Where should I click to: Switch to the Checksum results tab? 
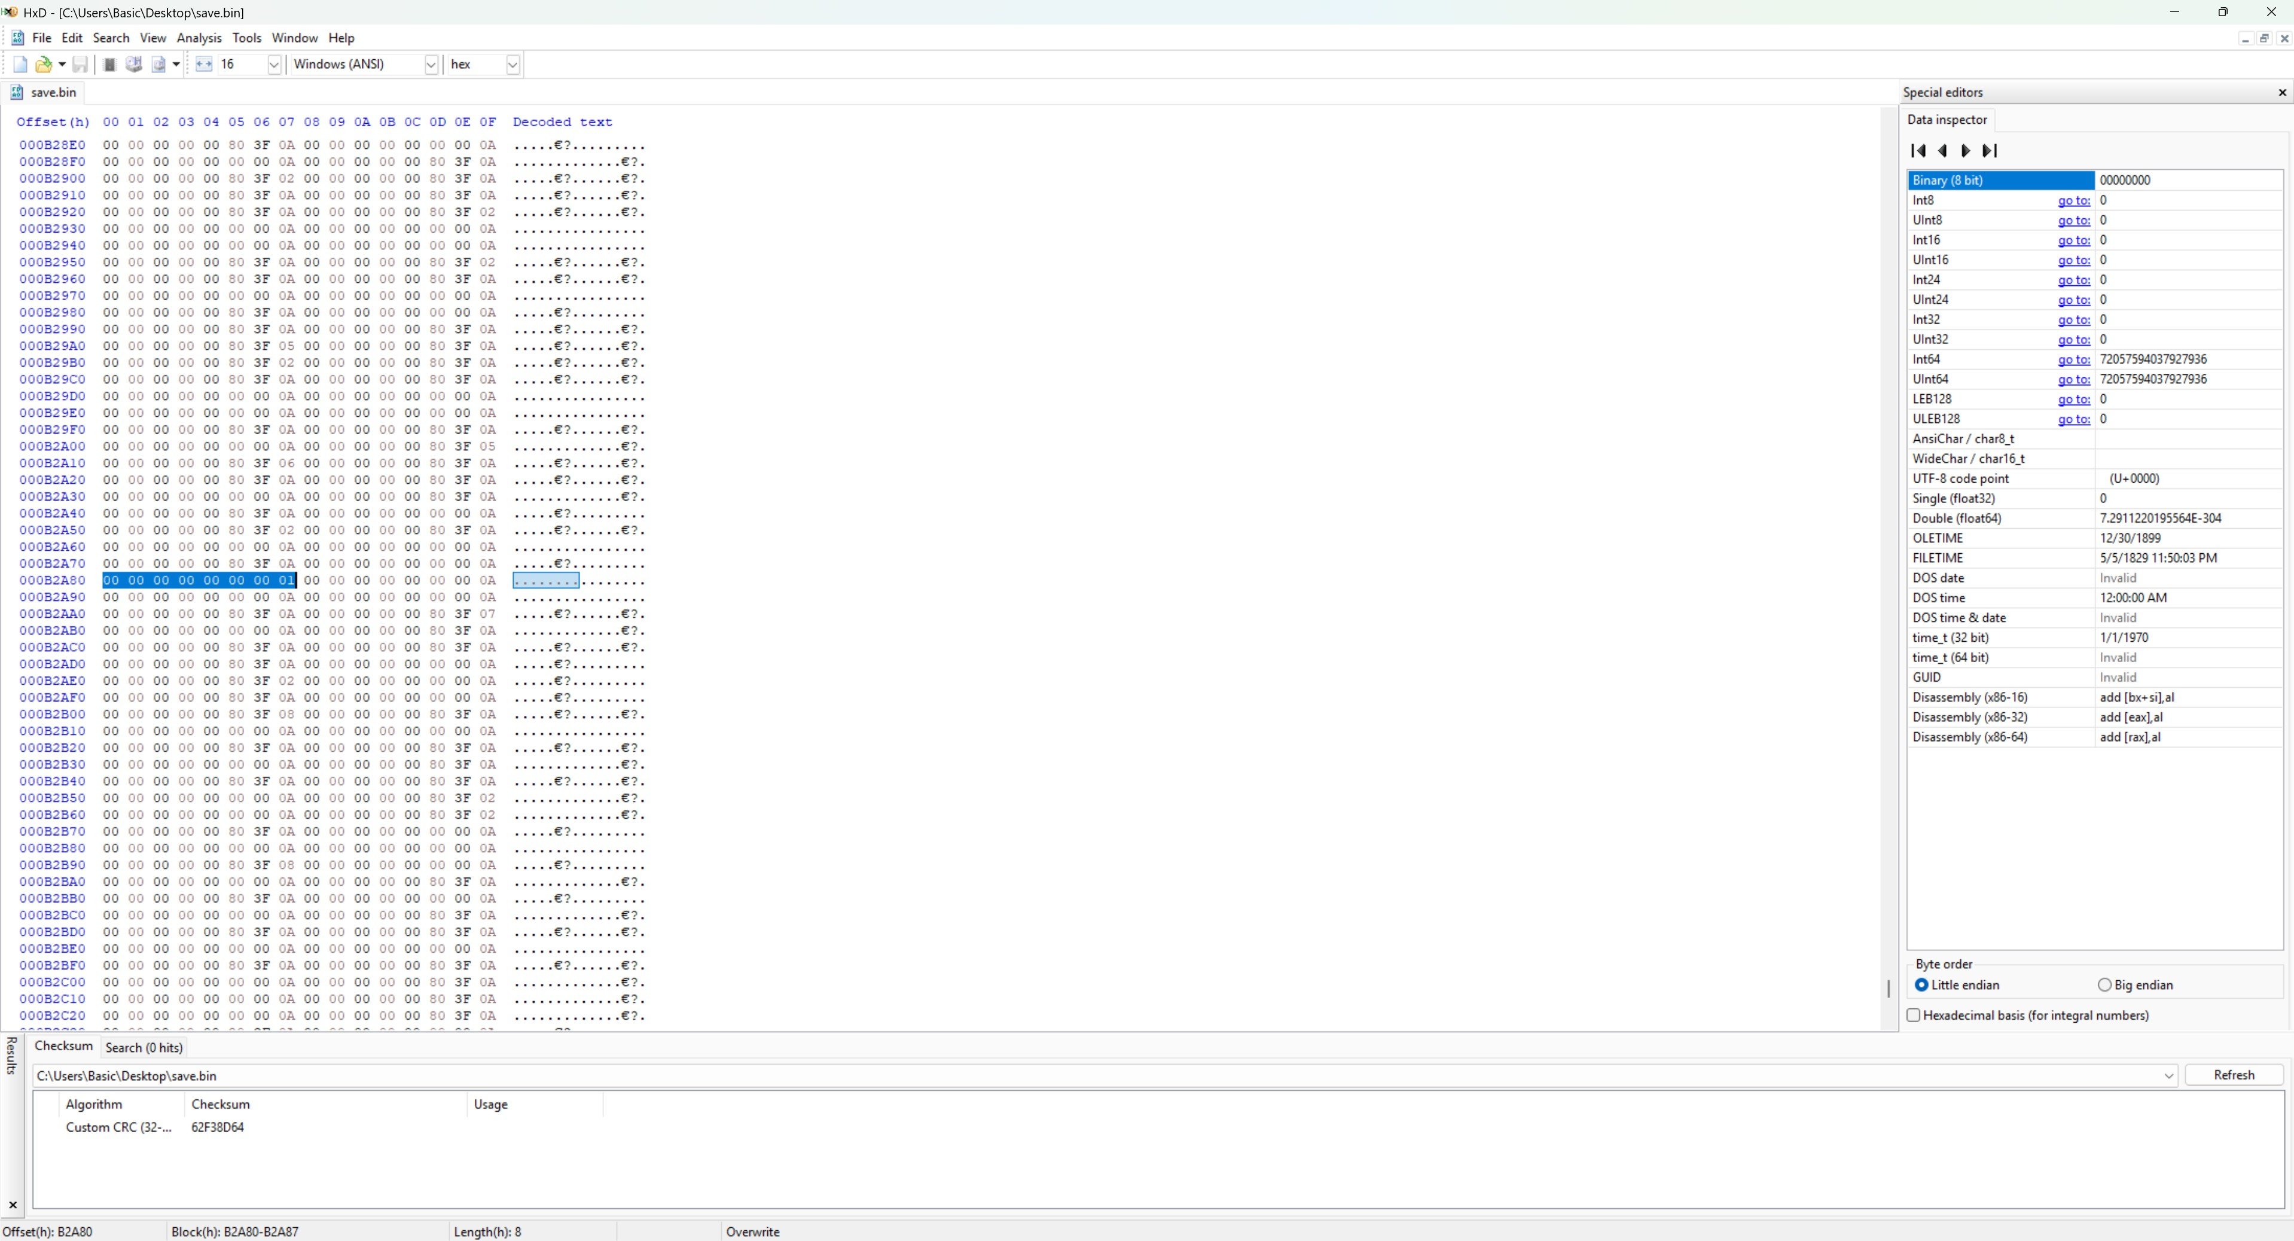tap(63, 1046)
